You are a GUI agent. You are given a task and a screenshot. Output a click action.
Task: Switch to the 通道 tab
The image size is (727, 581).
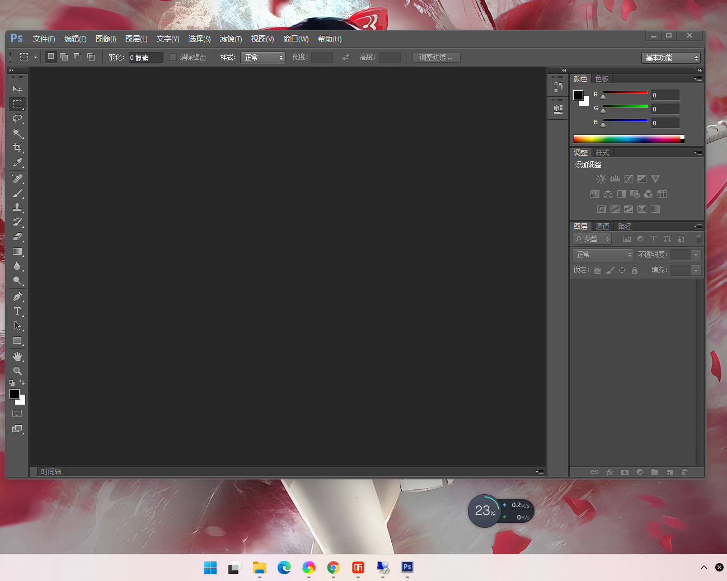[602, 226]
